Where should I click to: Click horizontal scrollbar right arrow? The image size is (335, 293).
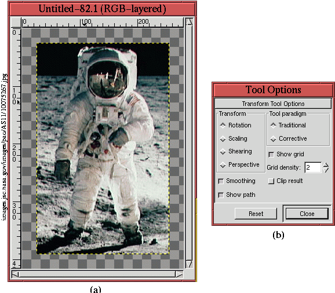pyautogui.click(x=180, y=274)
